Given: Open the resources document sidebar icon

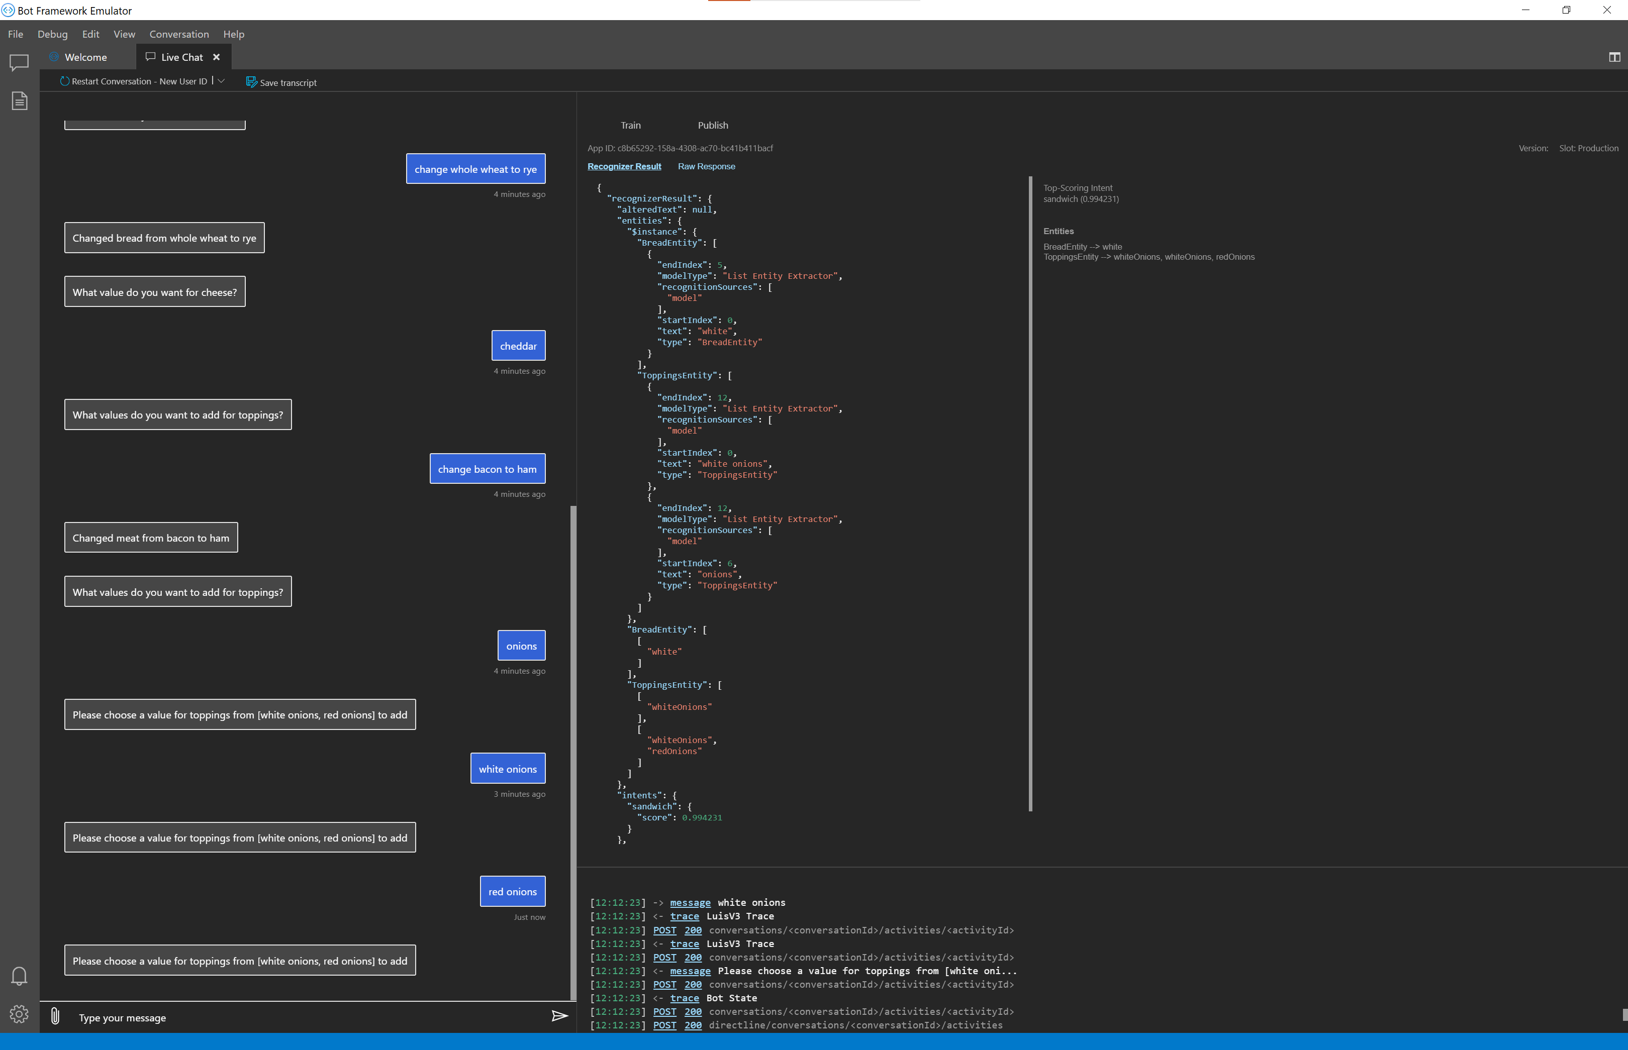Looking at the screenshot, I should point(19,100).
